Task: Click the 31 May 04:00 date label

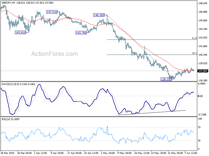Action: tap(175, 153)
